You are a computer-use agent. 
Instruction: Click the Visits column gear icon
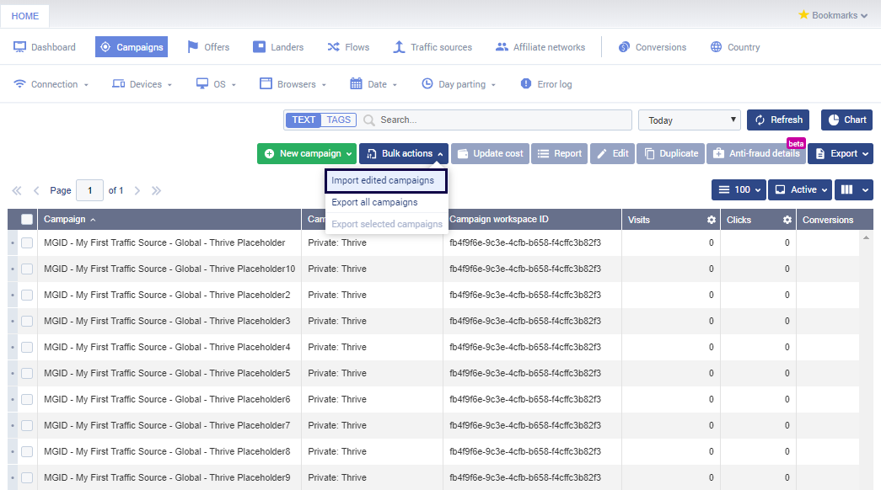pyautogui.click(x=711, y=220)
